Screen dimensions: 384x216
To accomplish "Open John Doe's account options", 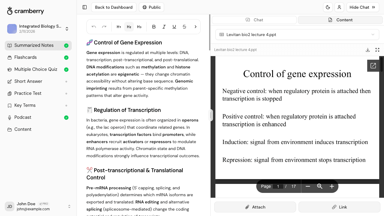I will point(69,206).
